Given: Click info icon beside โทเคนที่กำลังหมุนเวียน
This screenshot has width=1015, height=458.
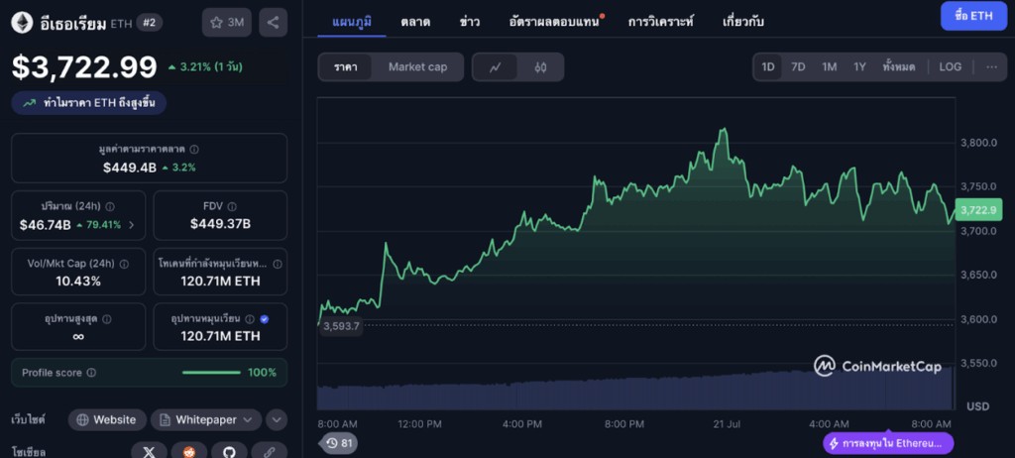Looking at the screenshot, I should 278,264.
